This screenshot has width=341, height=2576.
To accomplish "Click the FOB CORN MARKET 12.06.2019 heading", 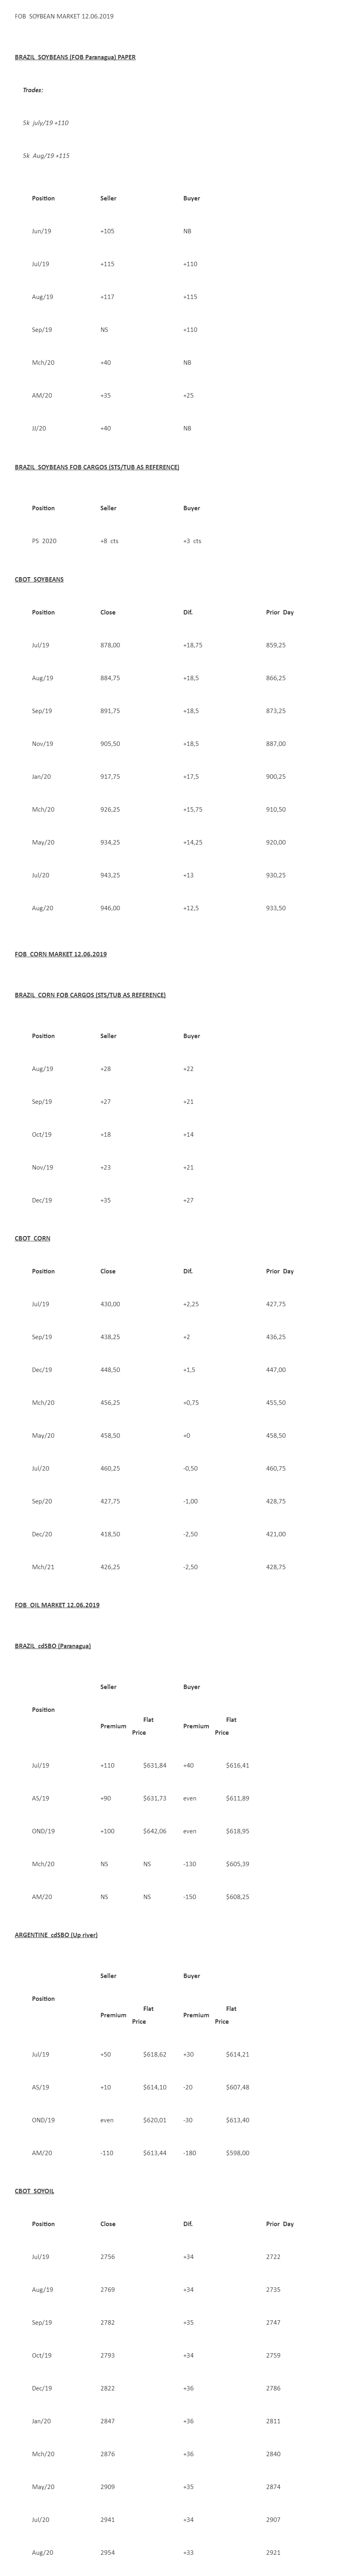I will [x=61, y=954].
